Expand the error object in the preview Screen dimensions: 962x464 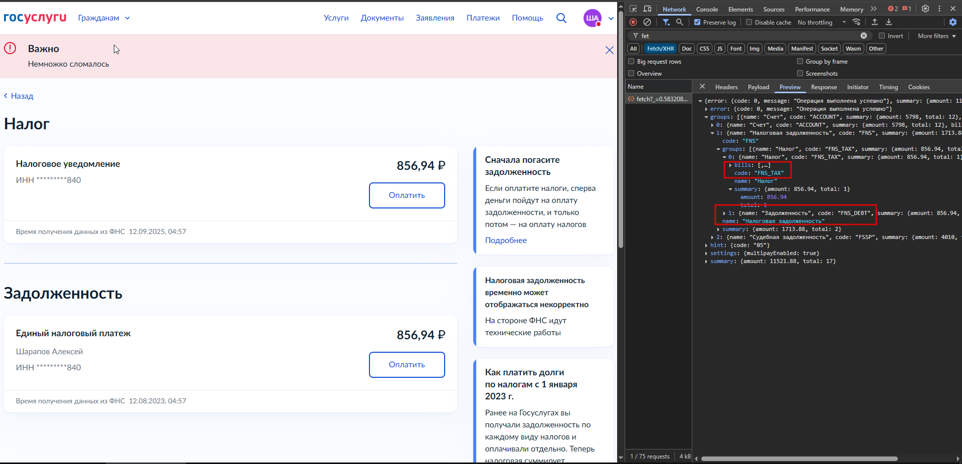[x=706, y=109]
